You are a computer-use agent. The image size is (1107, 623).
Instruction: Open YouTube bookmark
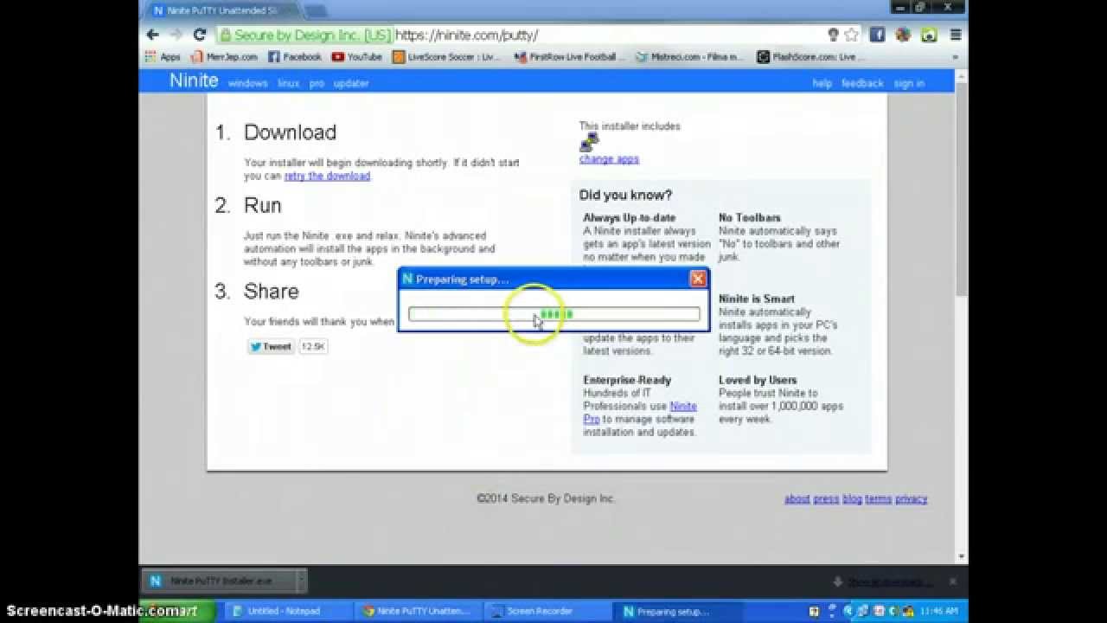pyautogui.click(x=357, y=57)
